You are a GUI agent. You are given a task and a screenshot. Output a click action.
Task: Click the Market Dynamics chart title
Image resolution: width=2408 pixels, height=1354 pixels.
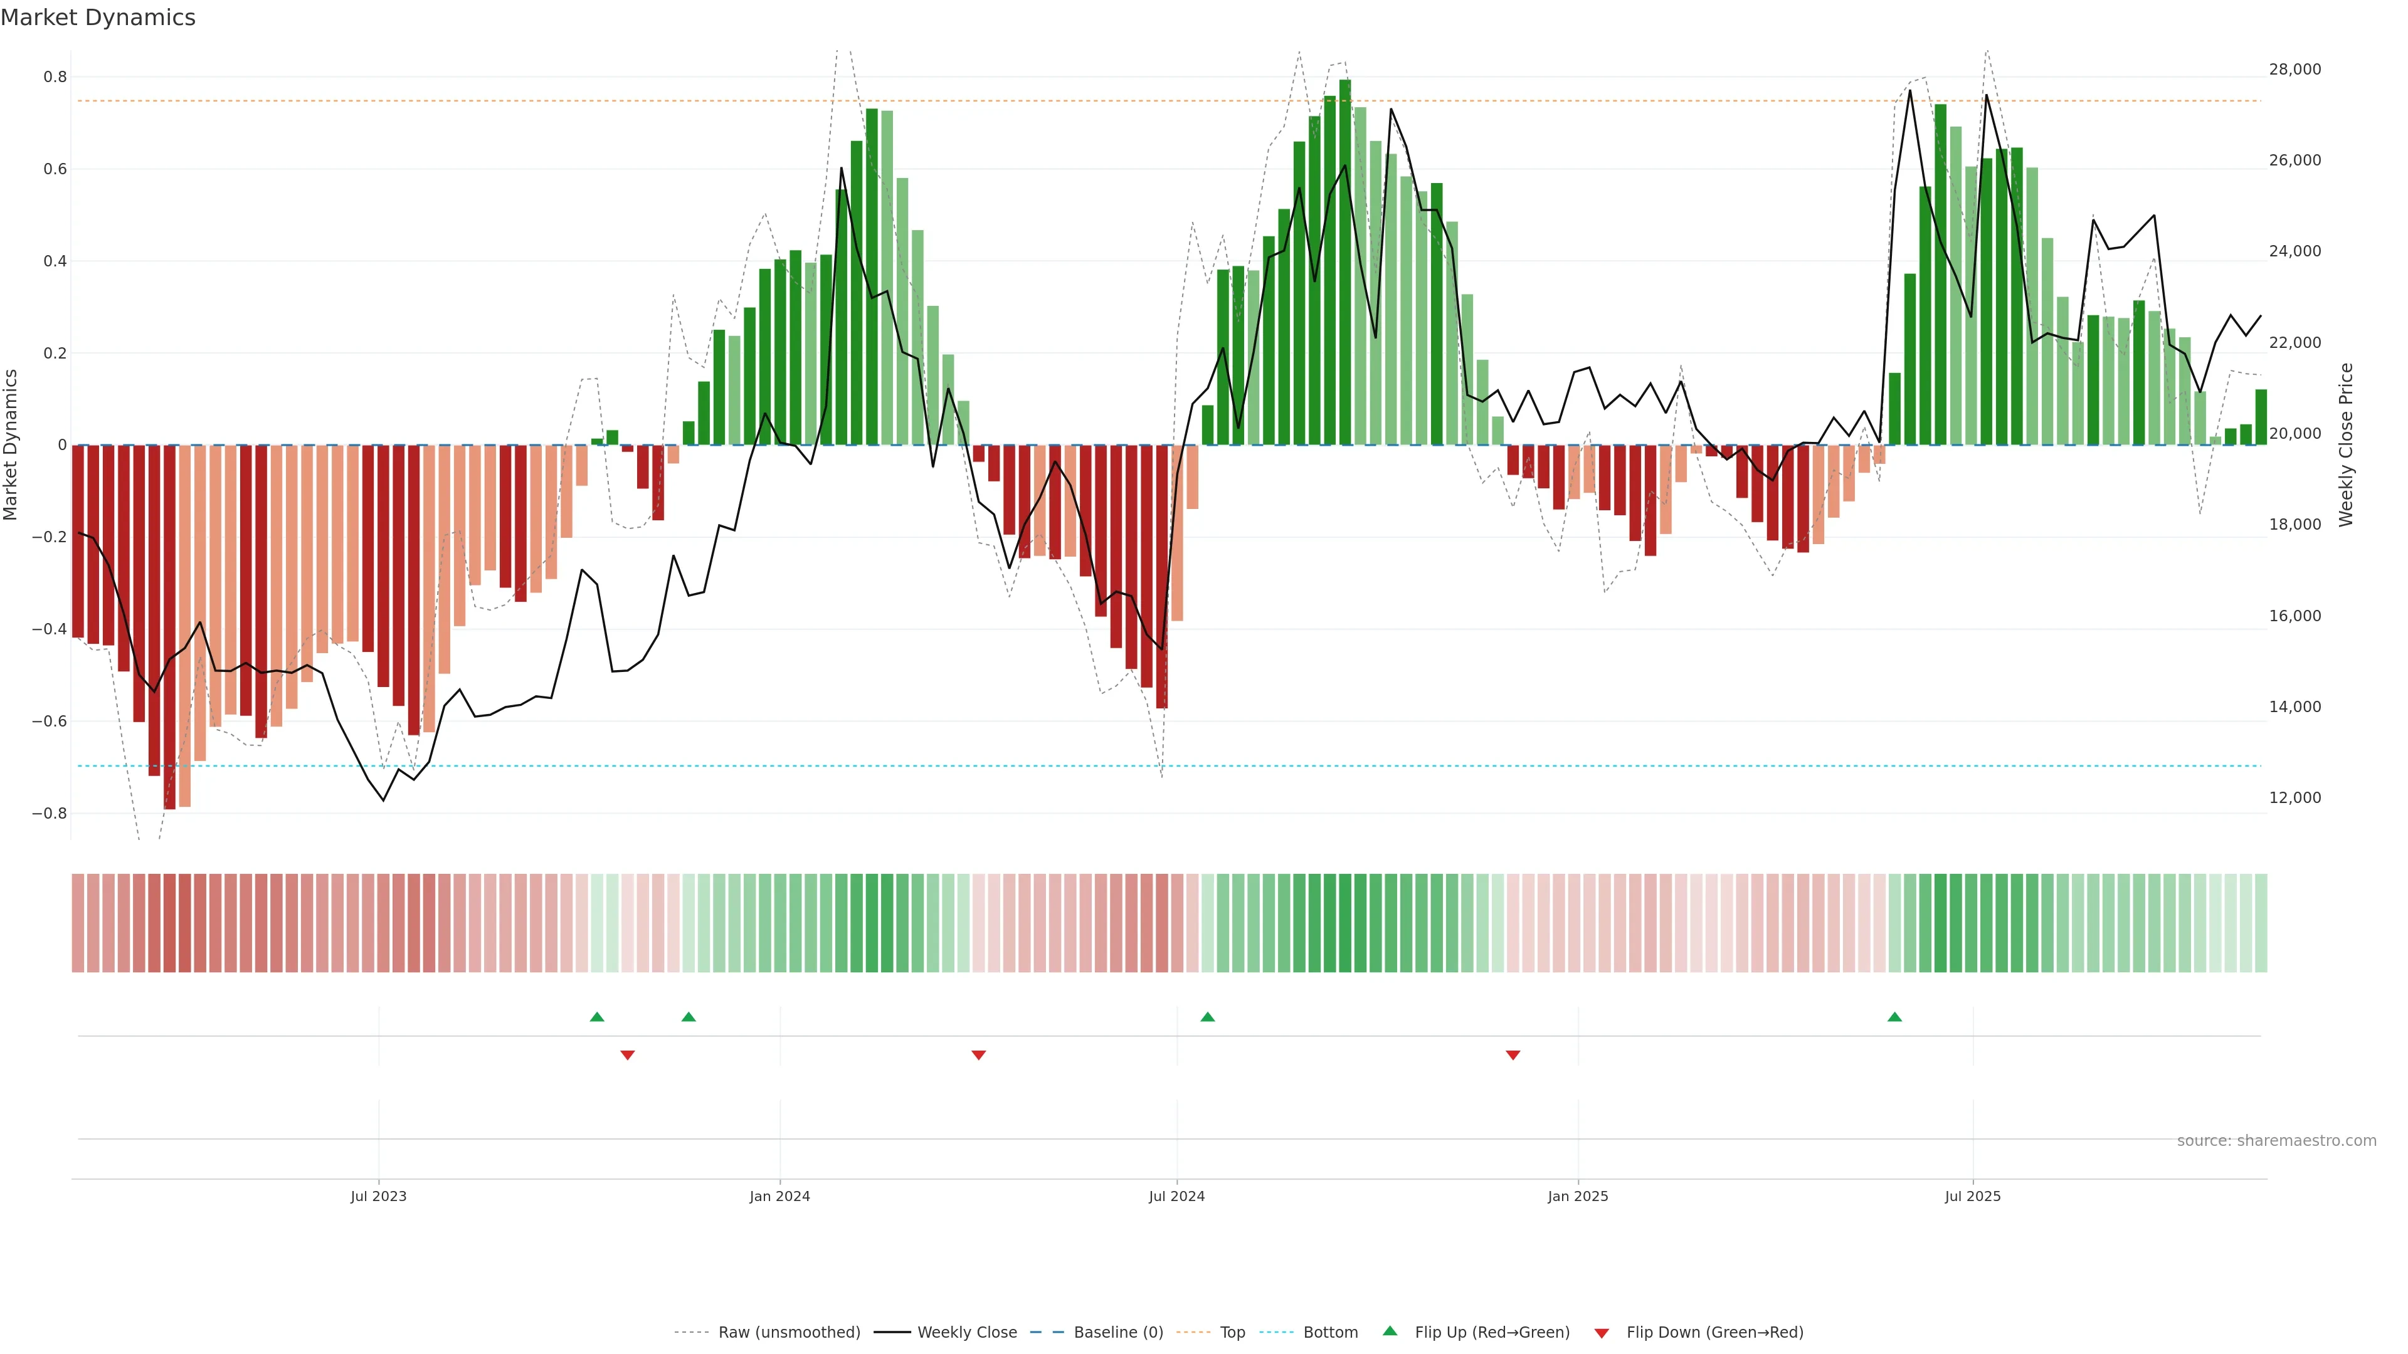tap(98, 18)
